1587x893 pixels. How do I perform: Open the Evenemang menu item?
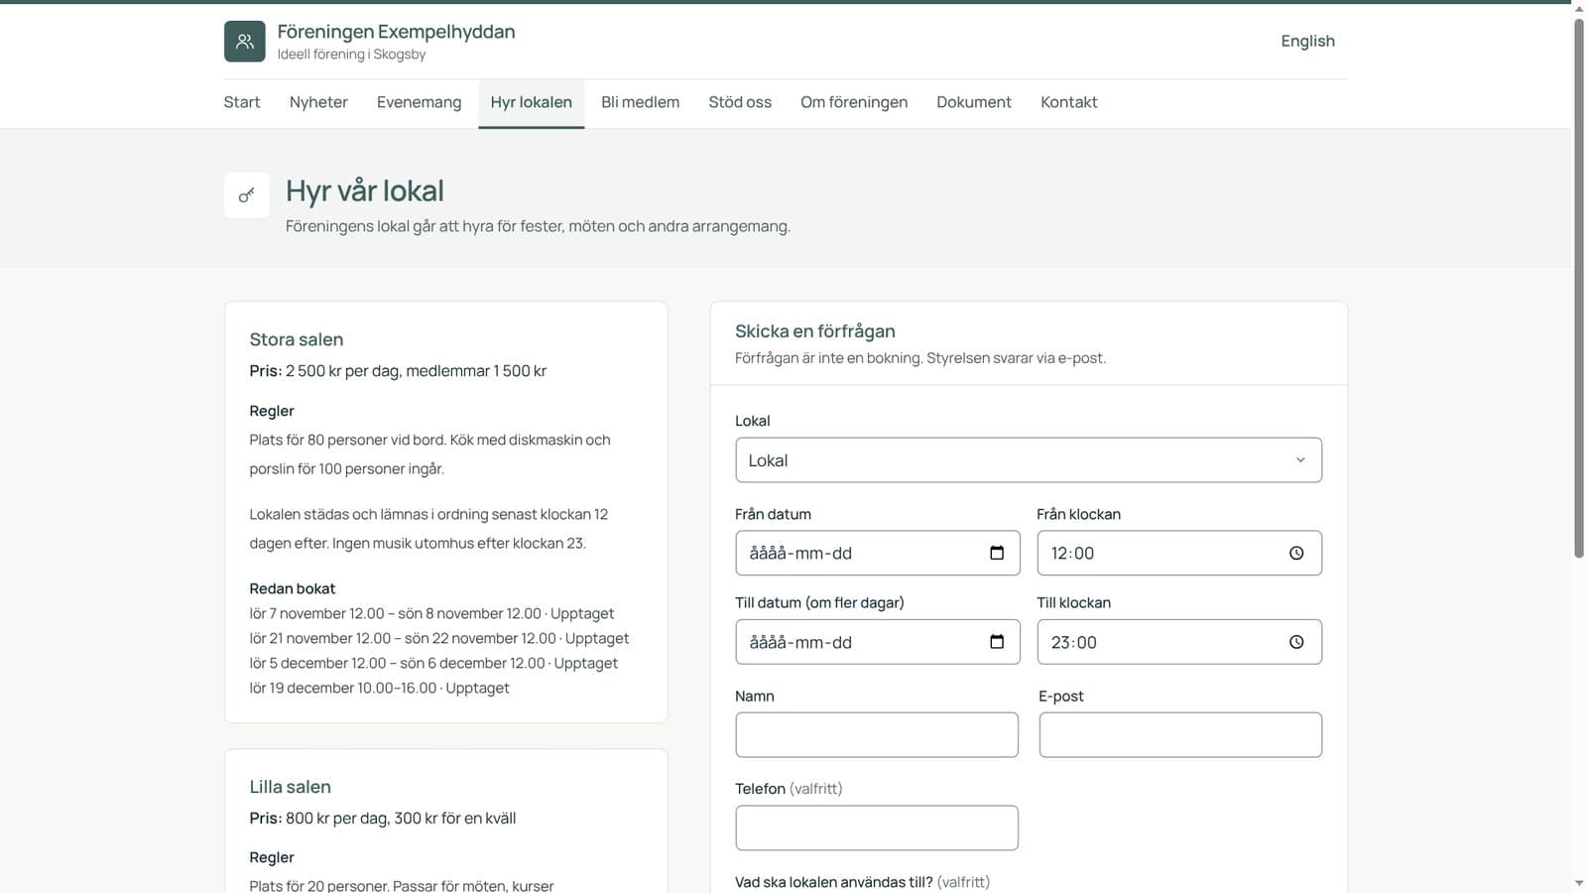pyautogui.click(x=419, y=102)
